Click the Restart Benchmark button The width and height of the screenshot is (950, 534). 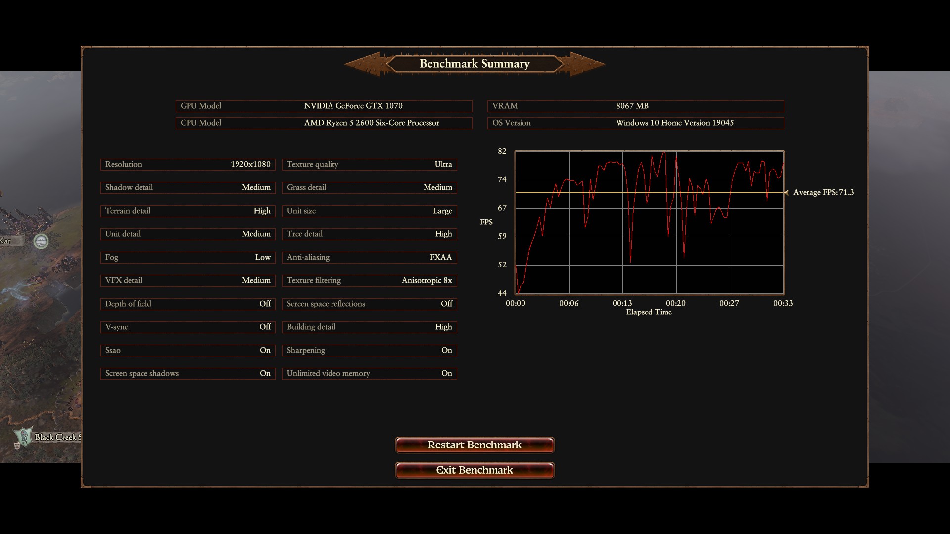[x=475, y=445]
